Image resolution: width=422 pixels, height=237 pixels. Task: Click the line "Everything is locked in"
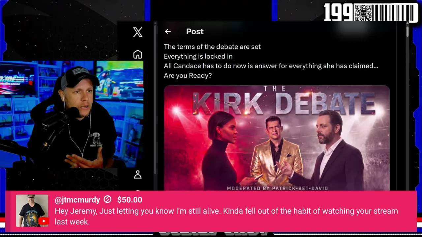(x=198, y=56)
